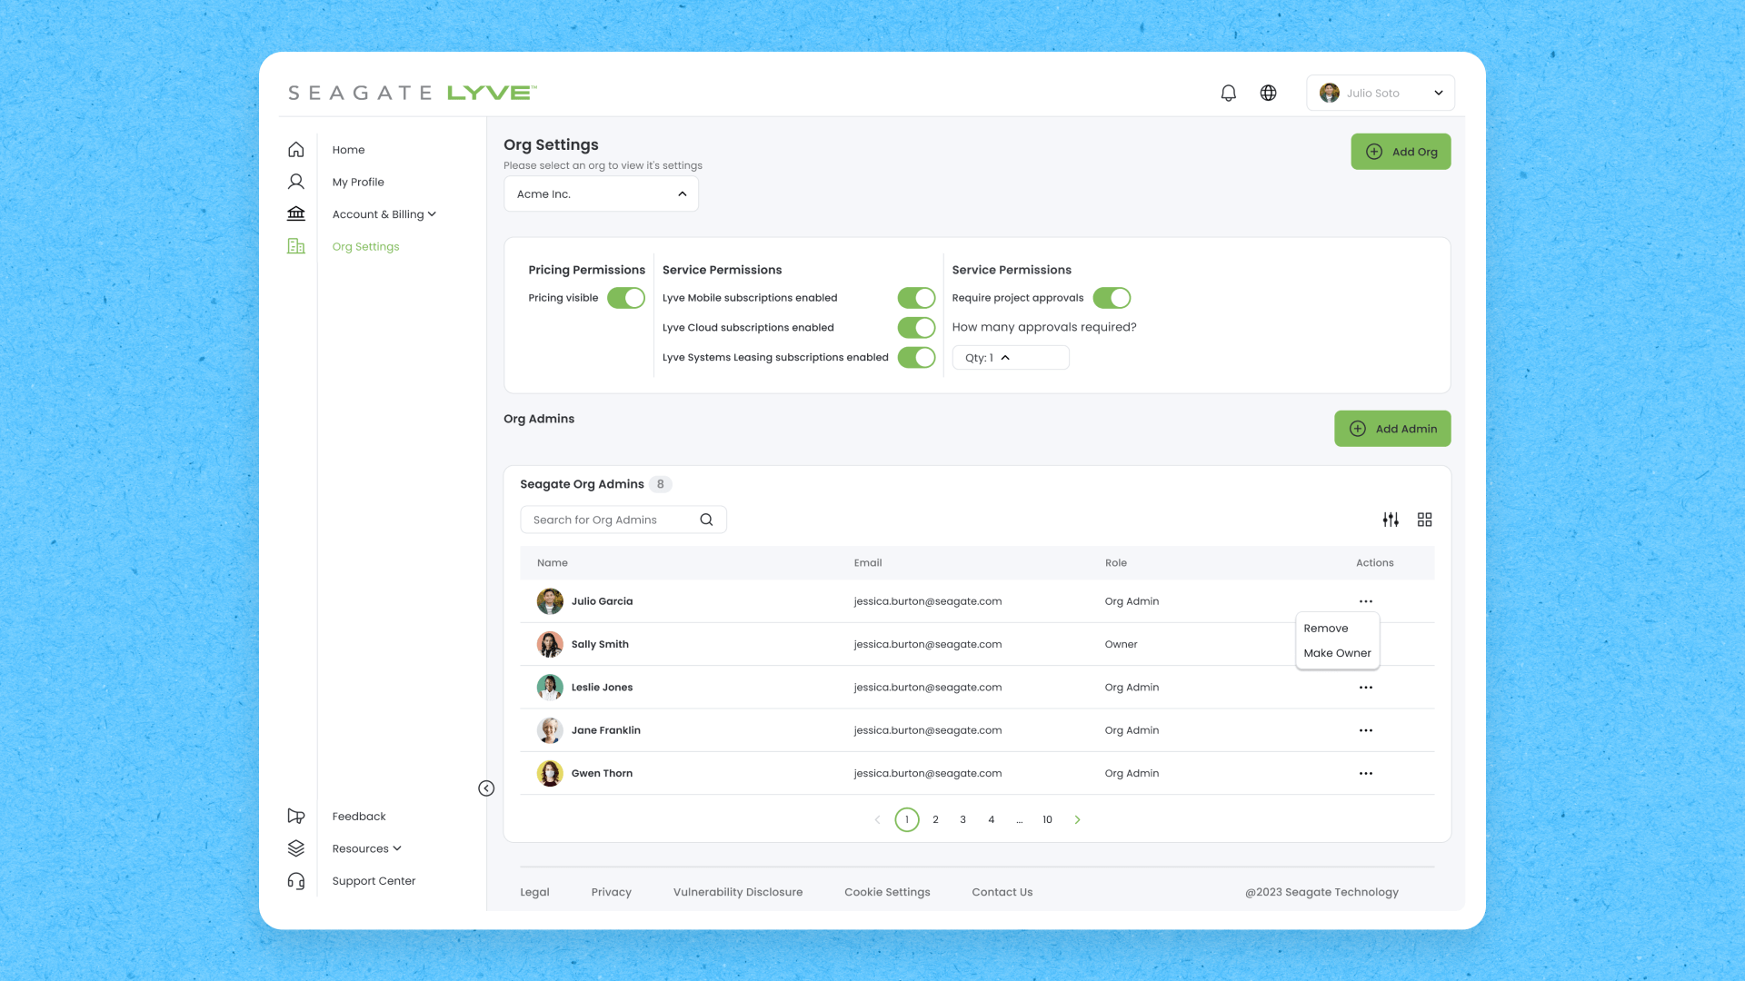The width and height of the screenshot is (1745, 981).
Task: Click the globe language icon
Action: click(x=1268, y=93)
